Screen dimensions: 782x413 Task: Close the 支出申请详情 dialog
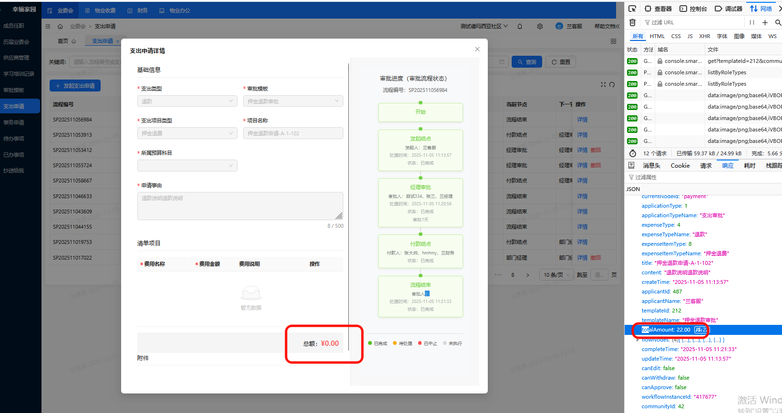[477, 49]
